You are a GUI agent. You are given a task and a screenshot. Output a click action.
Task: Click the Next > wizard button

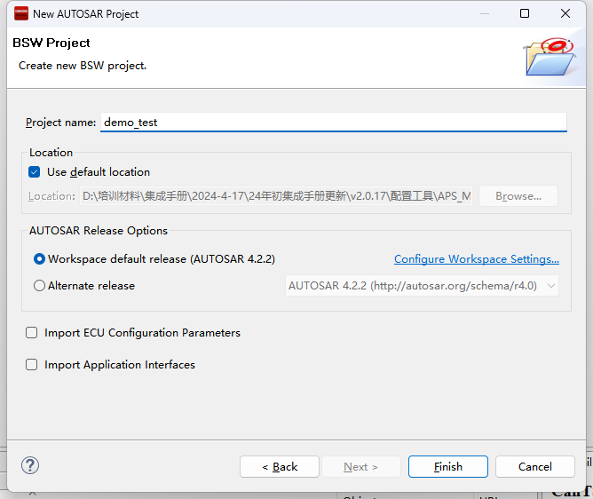360,466
